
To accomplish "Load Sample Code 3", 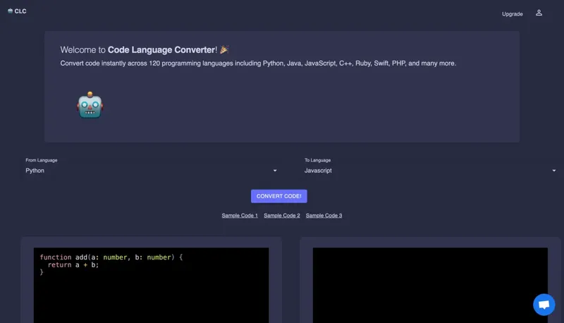I will [x=324, y=216].
